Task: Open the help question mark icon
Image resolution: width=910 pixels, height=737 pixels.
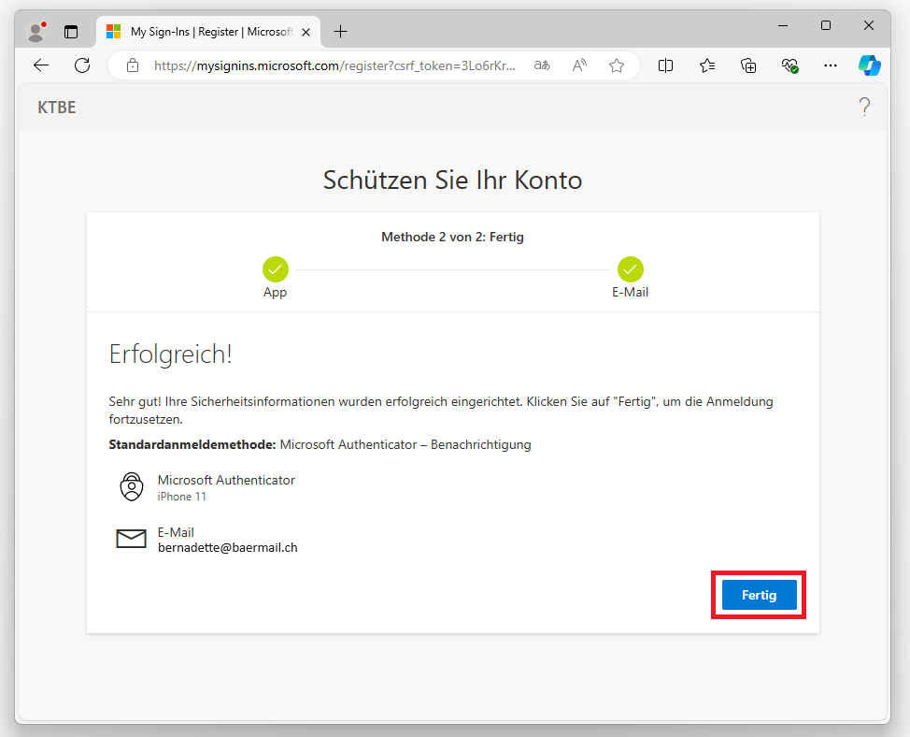Action: pyautogui.click(x=864, y=107)
